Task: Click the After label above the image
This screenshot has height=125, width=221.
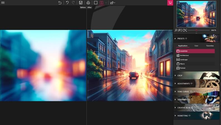Action: (90, 7)
